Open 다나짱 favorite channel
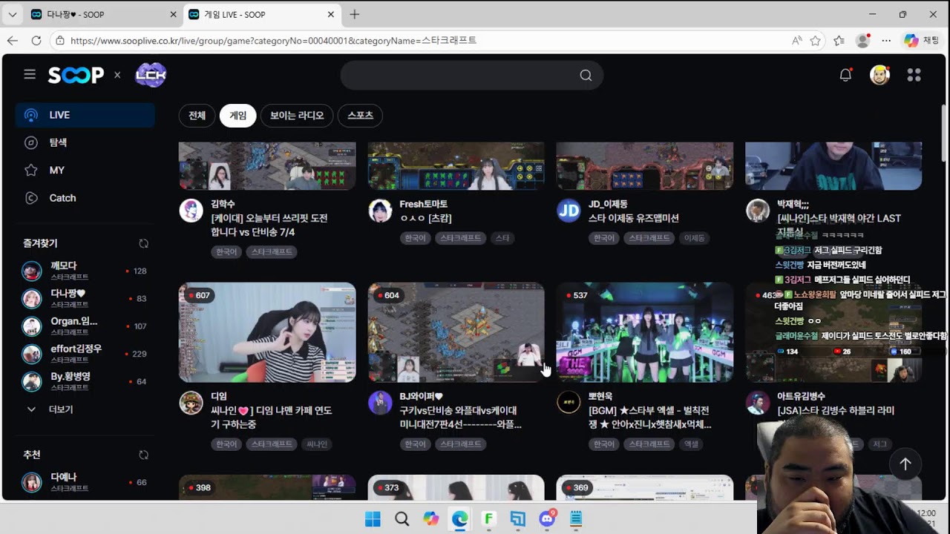 tap(85, 298)
